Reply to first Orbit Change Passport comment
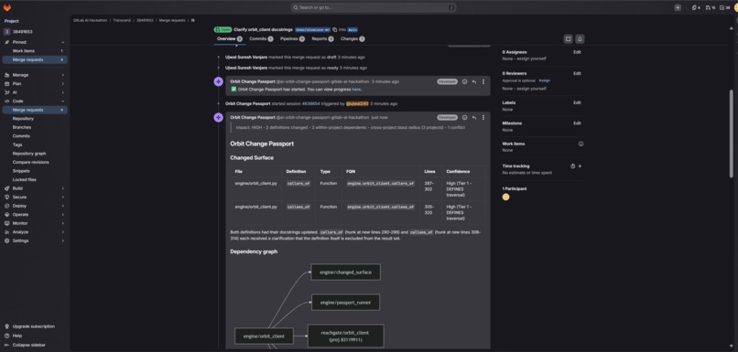The width and height of the screenshot is (738, 352). 474,81
